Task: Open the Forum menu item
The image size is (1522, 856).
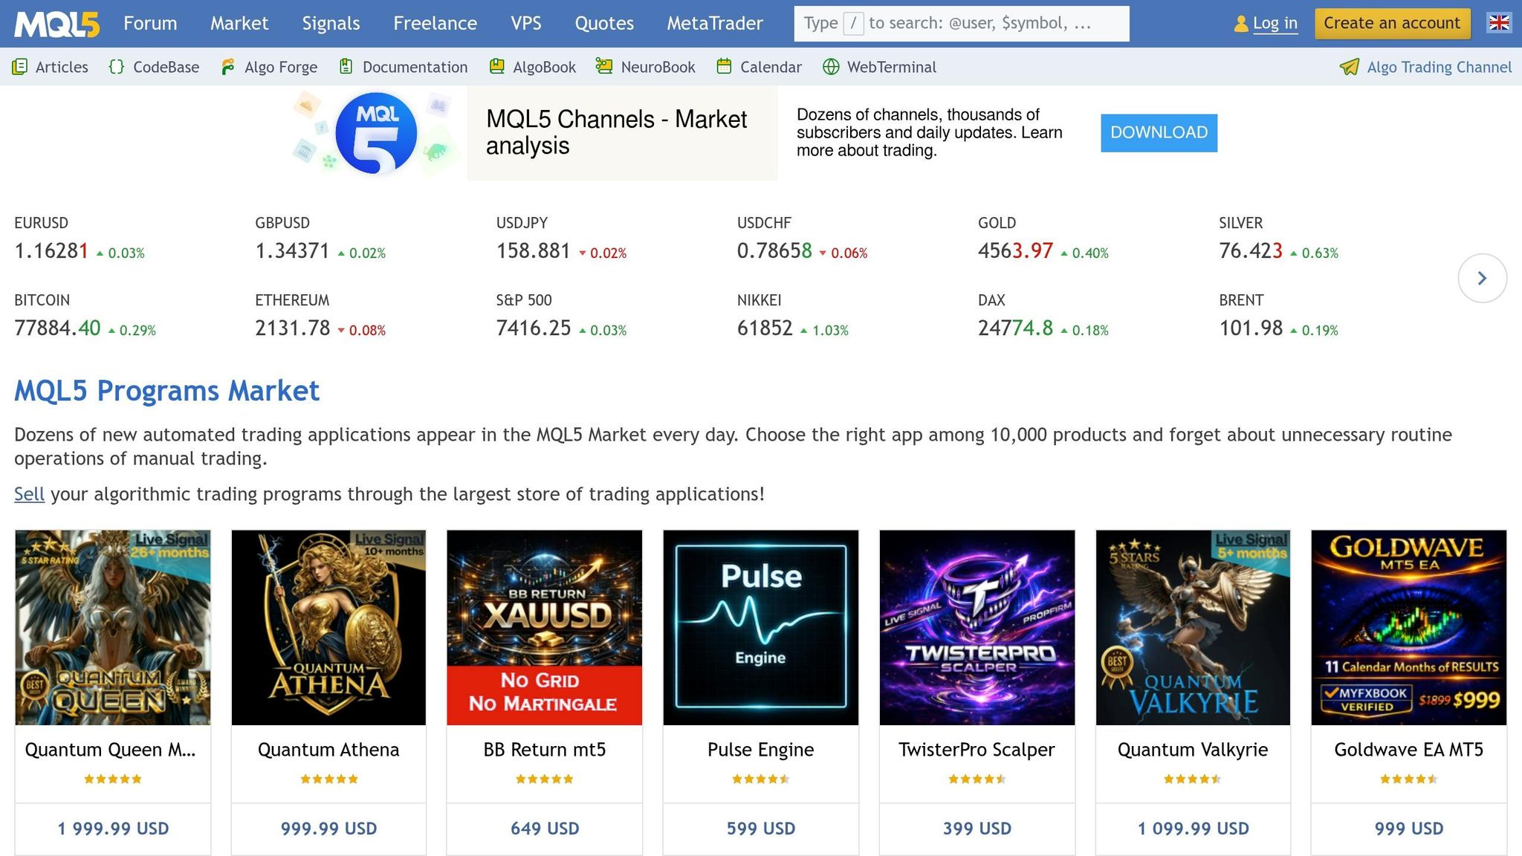Action: 150,24
